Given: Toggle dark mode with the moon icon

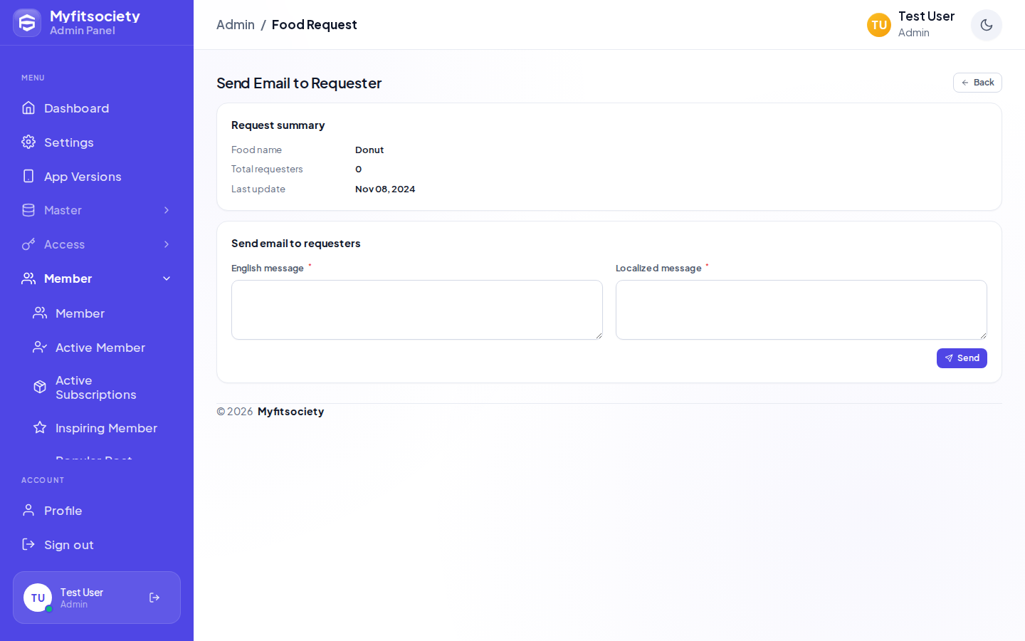Looking at the screenshot, I should click(x=987, y=25).
